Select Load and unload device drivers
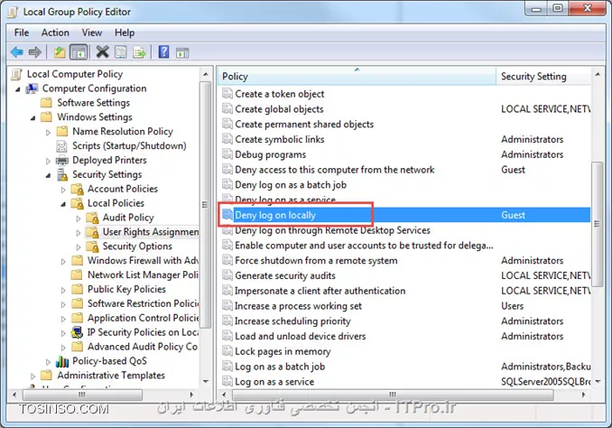 [301, 336]
